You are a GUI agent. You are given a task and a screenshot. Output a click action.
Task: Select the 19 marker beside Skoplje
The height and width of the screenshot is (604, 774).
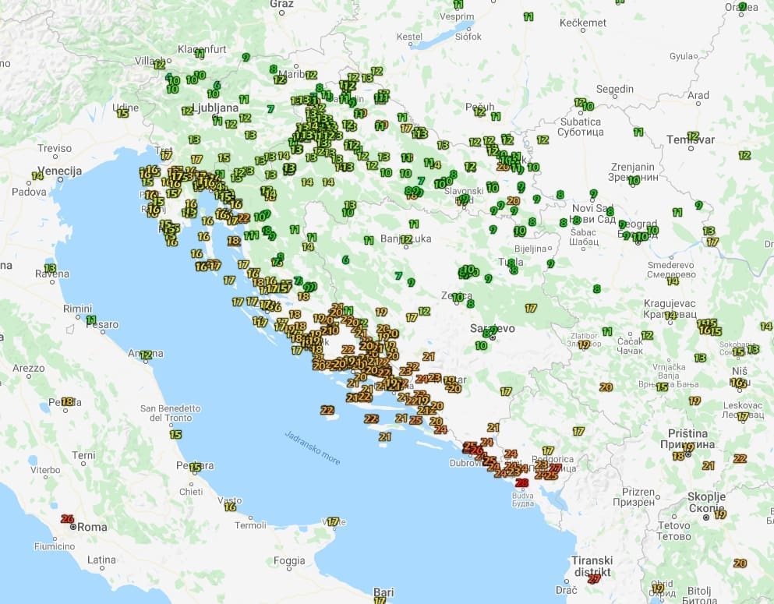click(720, 514)
